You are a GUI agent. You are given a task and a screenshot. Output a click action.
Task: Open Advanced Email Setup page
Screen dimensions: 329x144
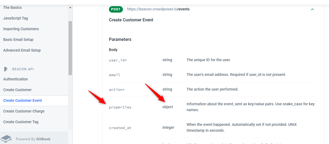pos(22,50)
